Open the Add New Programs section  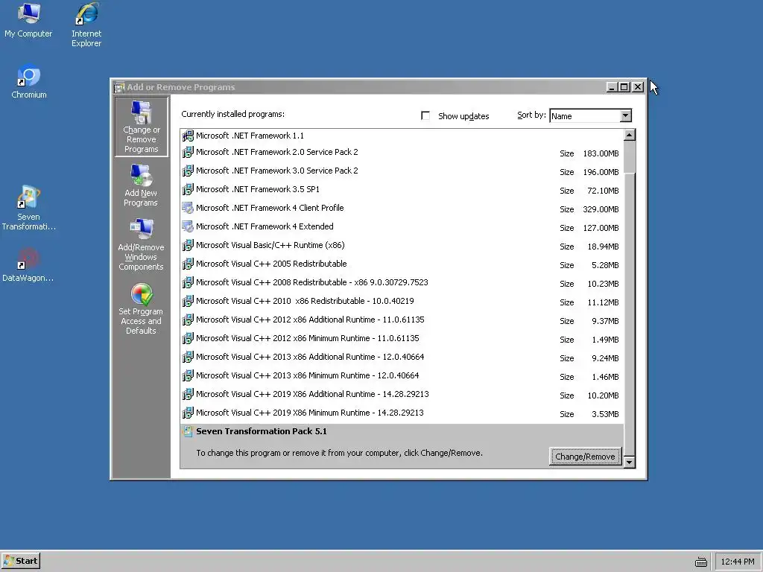point(141,185)
